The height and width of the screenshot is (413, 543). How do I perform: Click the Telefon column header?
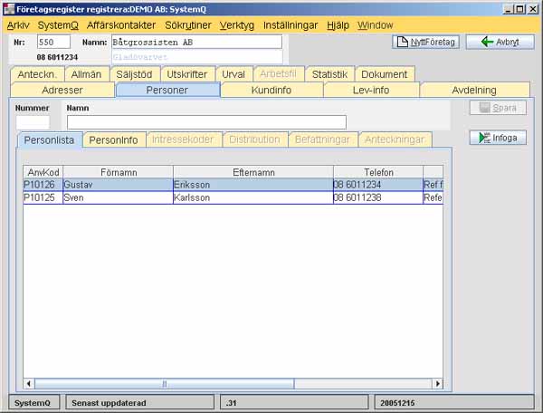click(x=378, y=172)
